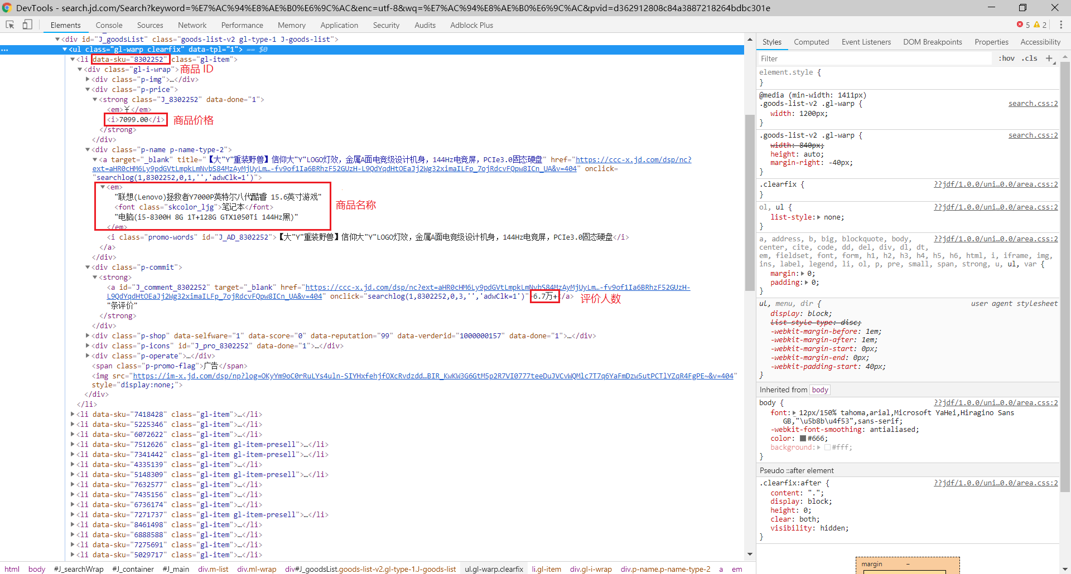Expand the p-img div node
This screenshot has width=1071, height=574.
[88, 79]
